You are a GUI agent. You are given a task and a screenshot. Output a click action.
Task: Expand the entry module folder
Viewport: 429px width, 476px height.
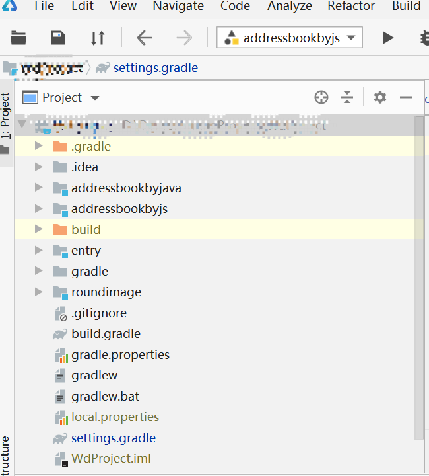click(x=38, y=251)
